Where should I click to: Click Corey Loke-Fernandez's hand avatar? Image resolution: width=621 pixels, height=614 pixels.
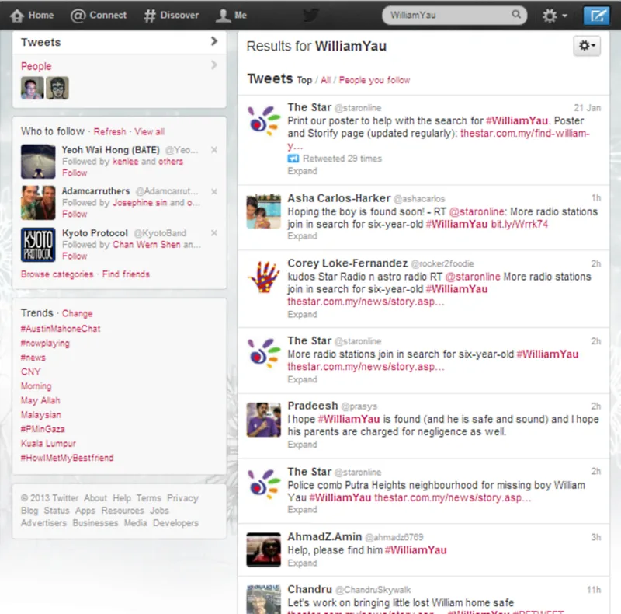click(x=263, y=277)
